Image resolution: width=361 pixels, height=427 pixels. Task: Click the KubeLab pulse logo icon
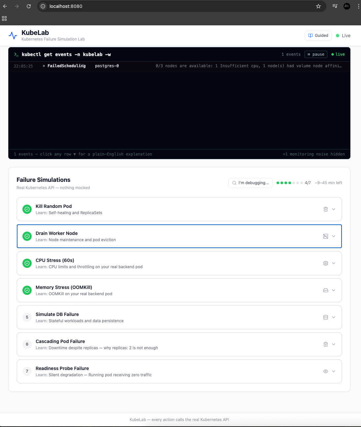click(x=13, y=36)
